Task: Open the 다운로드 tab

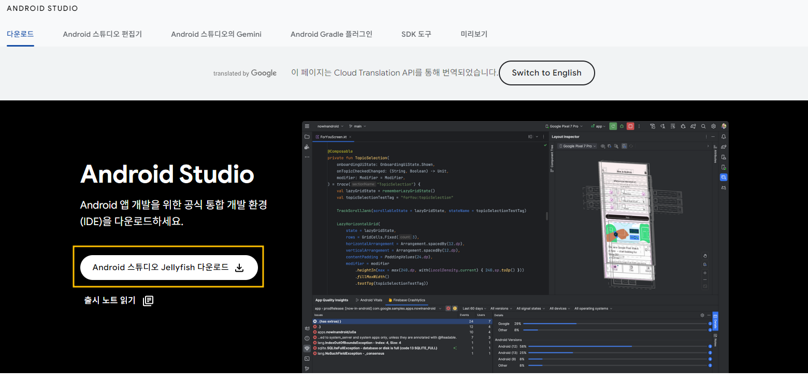Action: coord(20,34)
